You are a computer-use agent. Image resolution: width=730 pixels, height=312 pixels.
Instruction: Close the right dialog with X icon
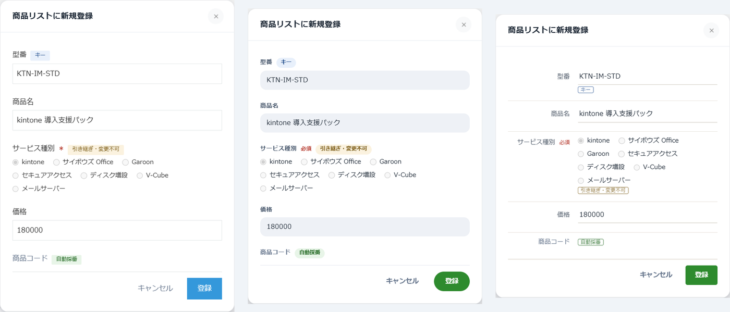tap(711, 31)
